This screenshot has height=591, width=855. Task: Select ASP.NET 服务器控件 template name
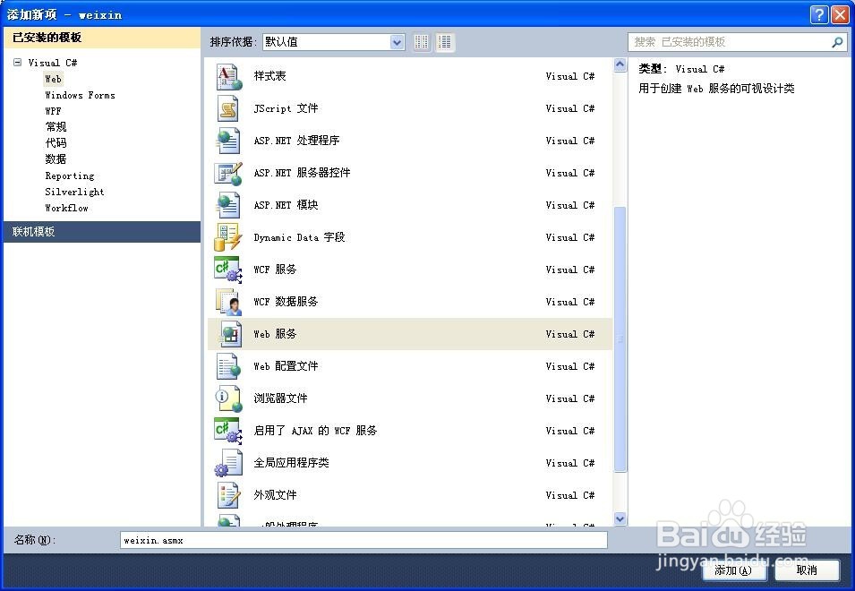(302, 173)
